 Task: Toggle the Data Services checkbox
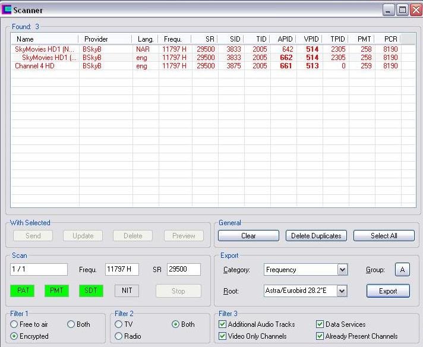320,324
